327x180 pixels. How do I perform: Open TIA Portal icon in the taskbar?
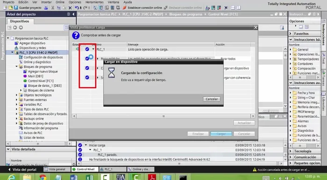click(x=121, y=177)
